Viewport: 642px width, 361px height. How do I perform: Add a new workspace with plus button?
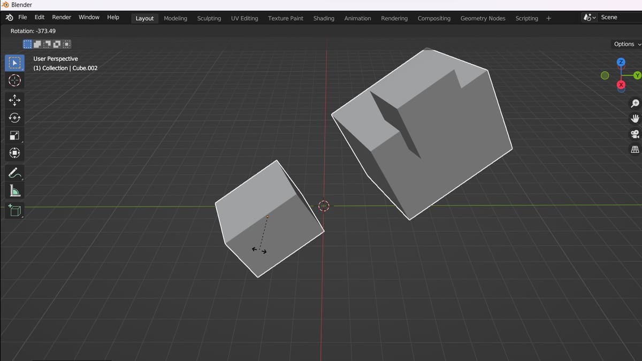[x=548, y=18]
